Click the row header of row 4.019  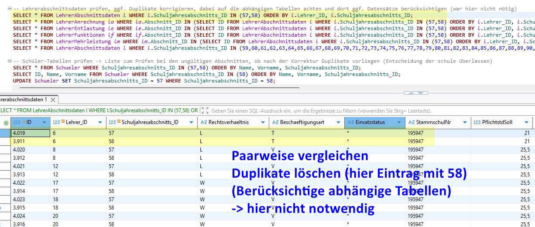5,134
